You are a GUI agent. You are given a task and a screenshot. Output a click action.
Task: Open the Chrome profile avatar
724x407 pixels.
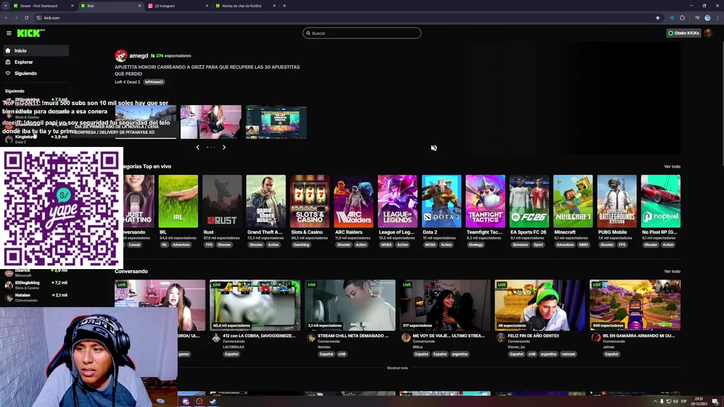708,18
